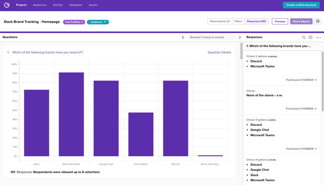Click the Slack Brand Tracking - Homepage title
The width and height of the screenshot is (324, 185).
pos(32,22)
